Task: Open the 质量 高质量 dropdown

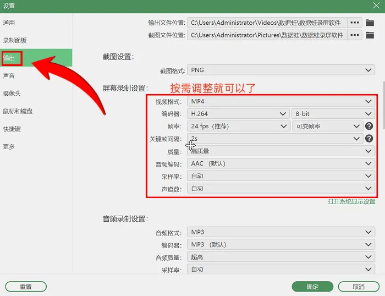Action: pyautogui.click(x=281, y=151)
